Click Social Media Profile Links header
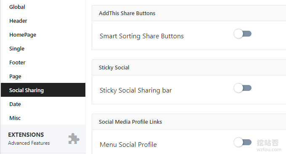 (189, 122)
